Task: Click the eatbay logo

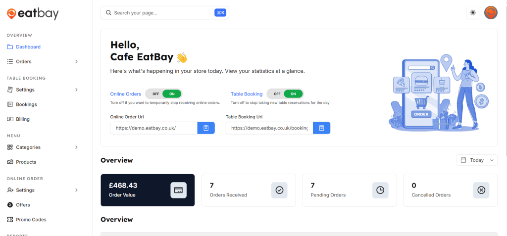Action: tap(33, 14)
